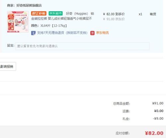This screenshot has height=138, width=166.
Task: Click the 支持7天无理由退货 policy text
Action: [x=62, y=33]
